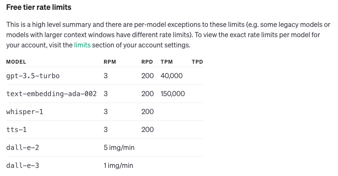Select the "1 img/min" rate value

tap(119, 166)
